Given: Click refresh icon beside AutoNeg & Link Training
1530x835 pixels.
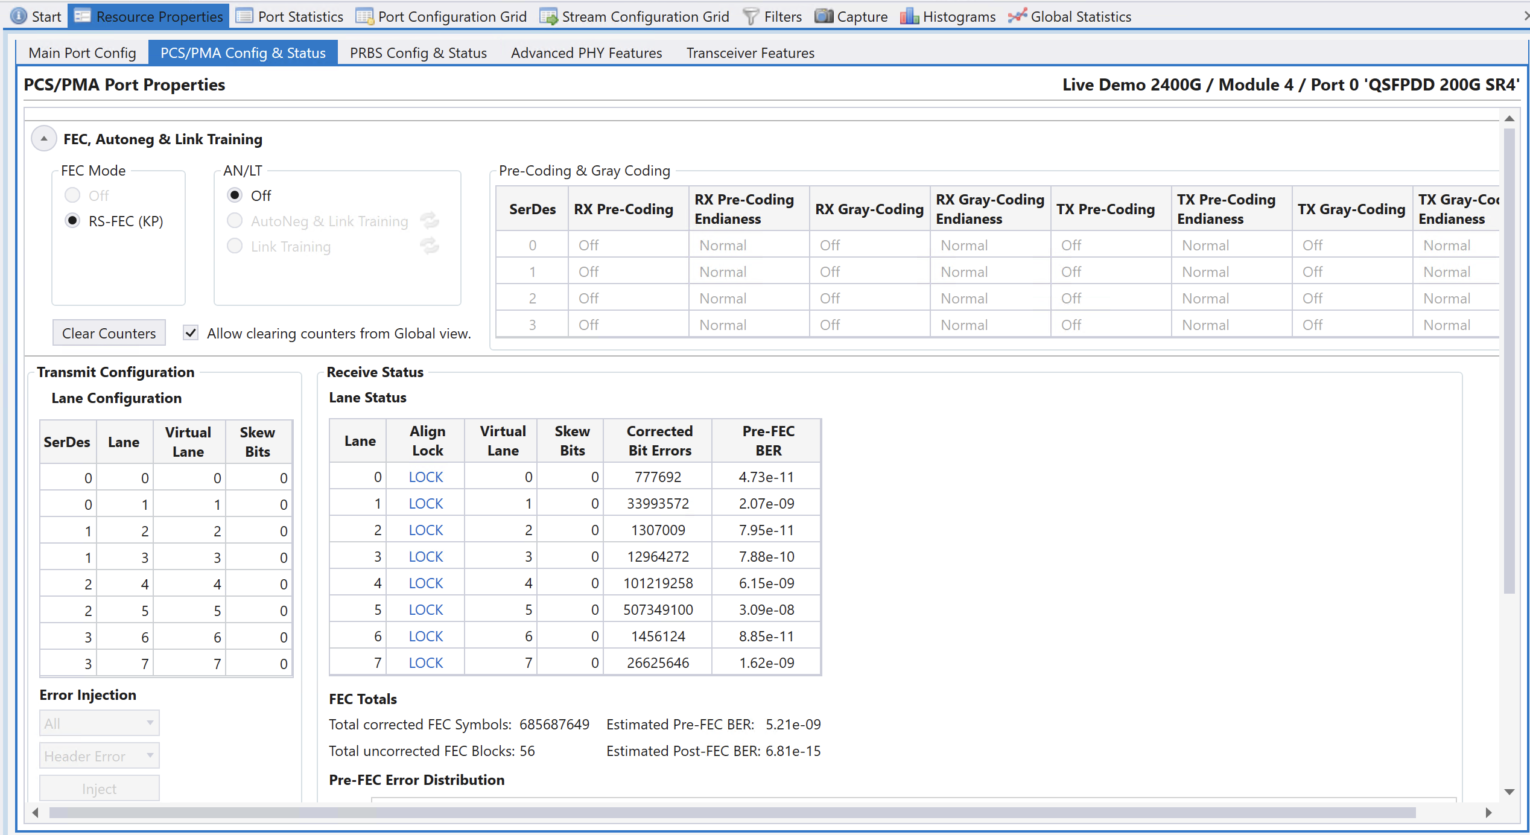Looking at the screenshot, I should coord(430,221).
